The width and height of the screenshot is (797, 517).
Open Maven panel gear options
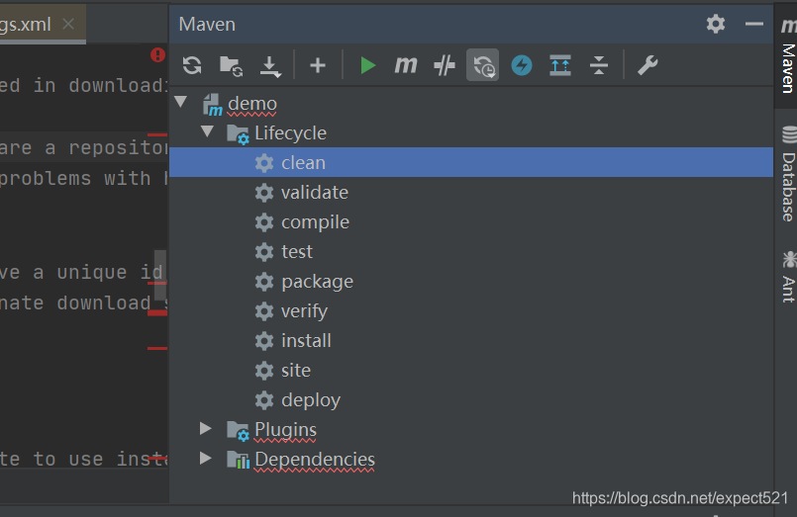(x=716, y=24)
